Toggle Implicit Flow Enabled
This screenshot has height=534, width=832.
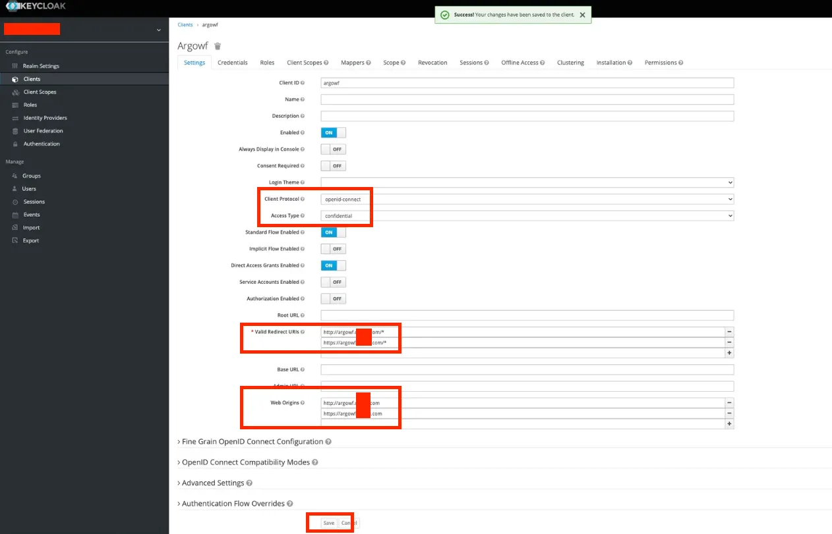(333, 249)
